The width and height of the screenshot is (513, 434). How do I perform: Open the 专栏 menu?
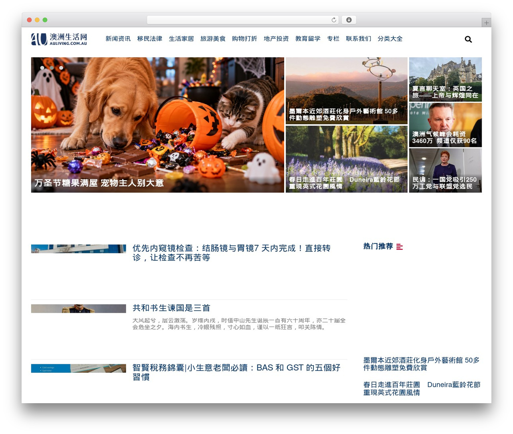click(333, 39)
